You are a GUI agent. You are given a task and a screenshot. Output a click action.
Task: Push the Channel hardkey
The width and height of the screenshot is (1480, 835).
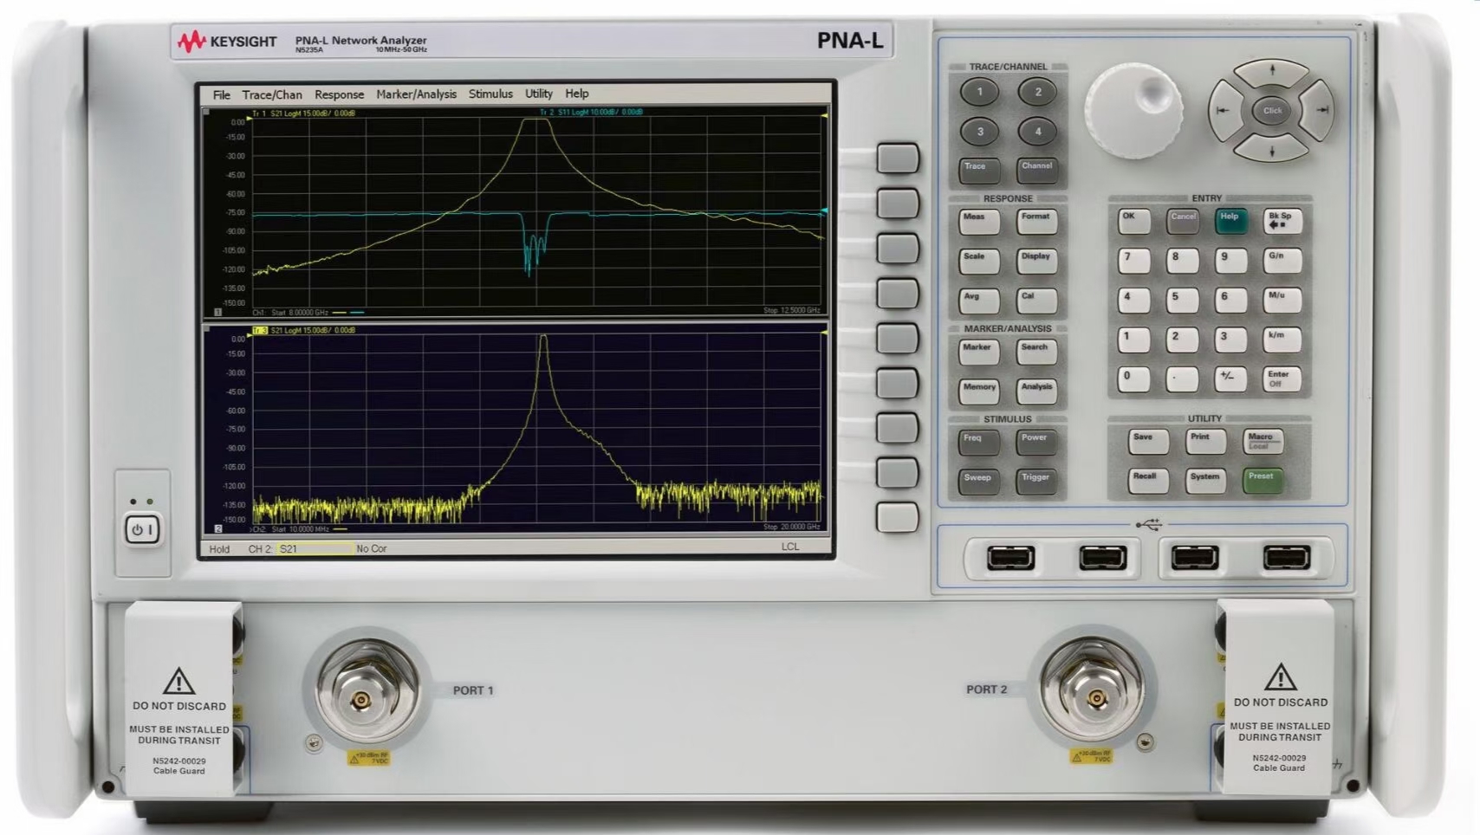pyautogui.click(x=1036, y=171)
